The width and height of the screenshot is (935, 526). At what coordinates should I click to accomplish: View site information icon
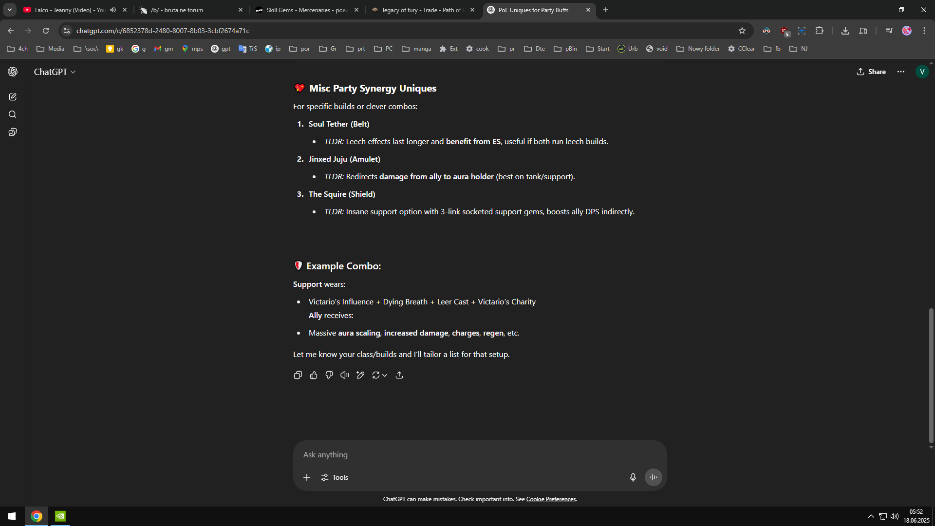tap(67, 31)
